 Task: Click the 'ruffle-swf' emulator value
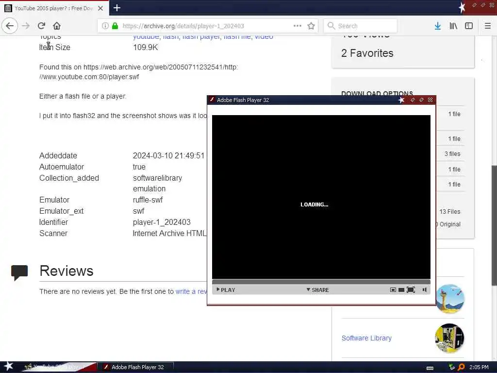pos(148,200)
